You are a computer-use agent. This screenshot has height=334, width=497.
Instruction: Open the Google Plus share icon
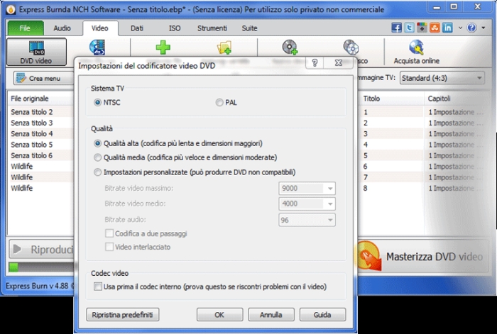pos(422,28)
